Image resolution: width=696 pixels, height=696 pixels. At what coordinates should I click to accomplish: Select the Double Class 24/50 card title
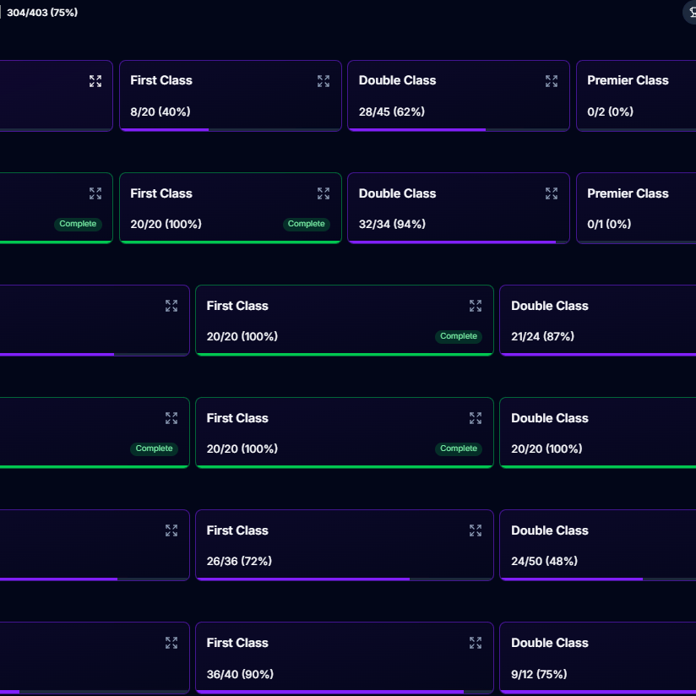[x=550, y=530]
